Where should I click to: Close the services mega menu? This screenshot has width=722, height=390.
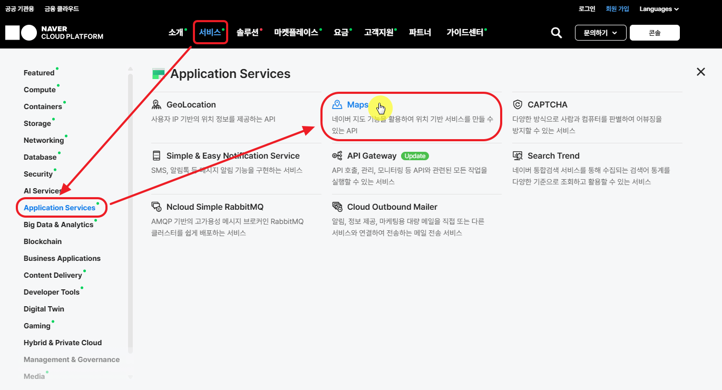[700, 72]
